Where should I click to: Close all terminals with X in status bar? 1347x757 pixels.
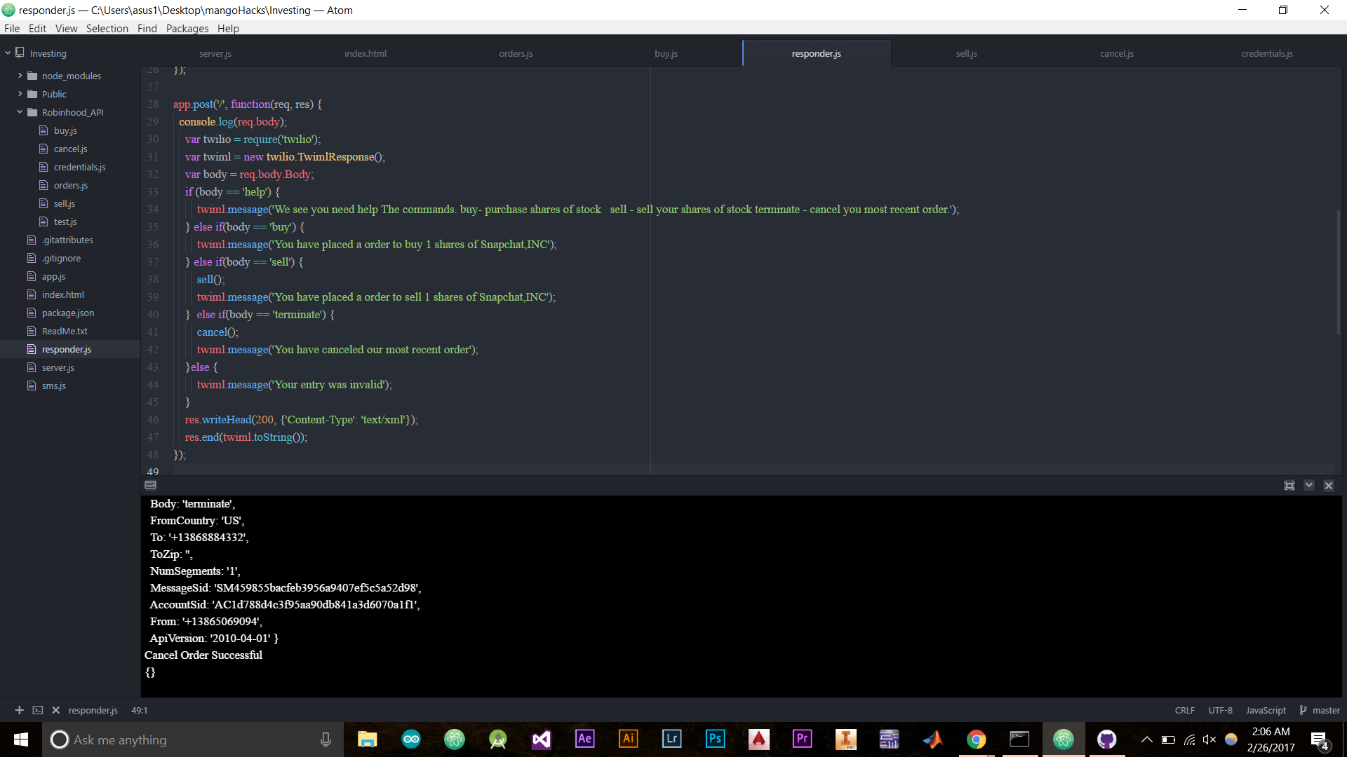coord(56,710)
